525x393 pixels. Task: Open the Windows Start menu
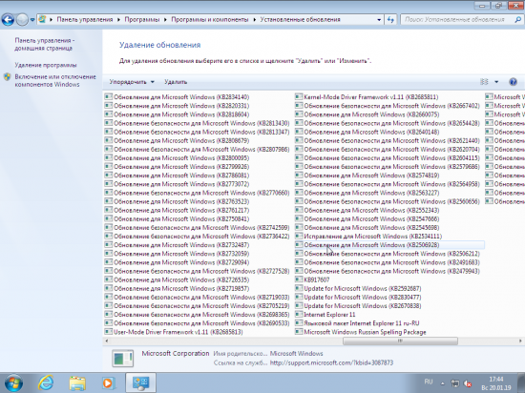[13, 383]
